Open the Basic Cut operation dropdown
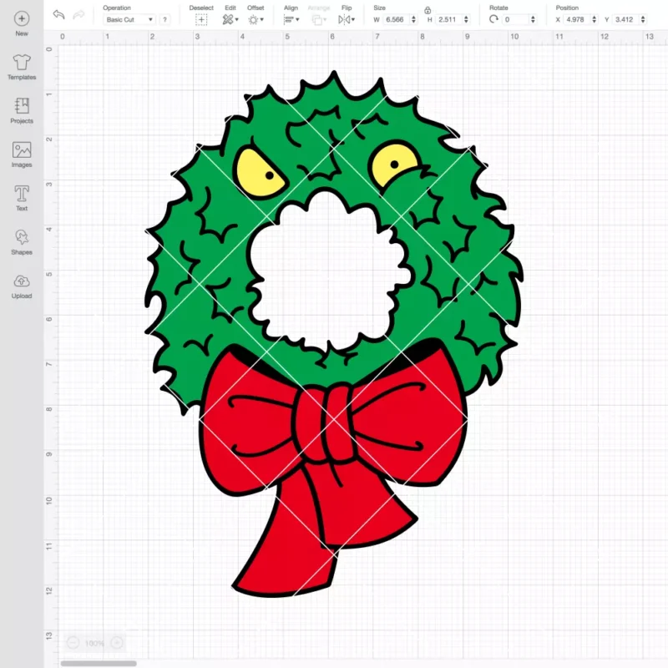This screenshot has height=668, width=668. coord(129,19)
